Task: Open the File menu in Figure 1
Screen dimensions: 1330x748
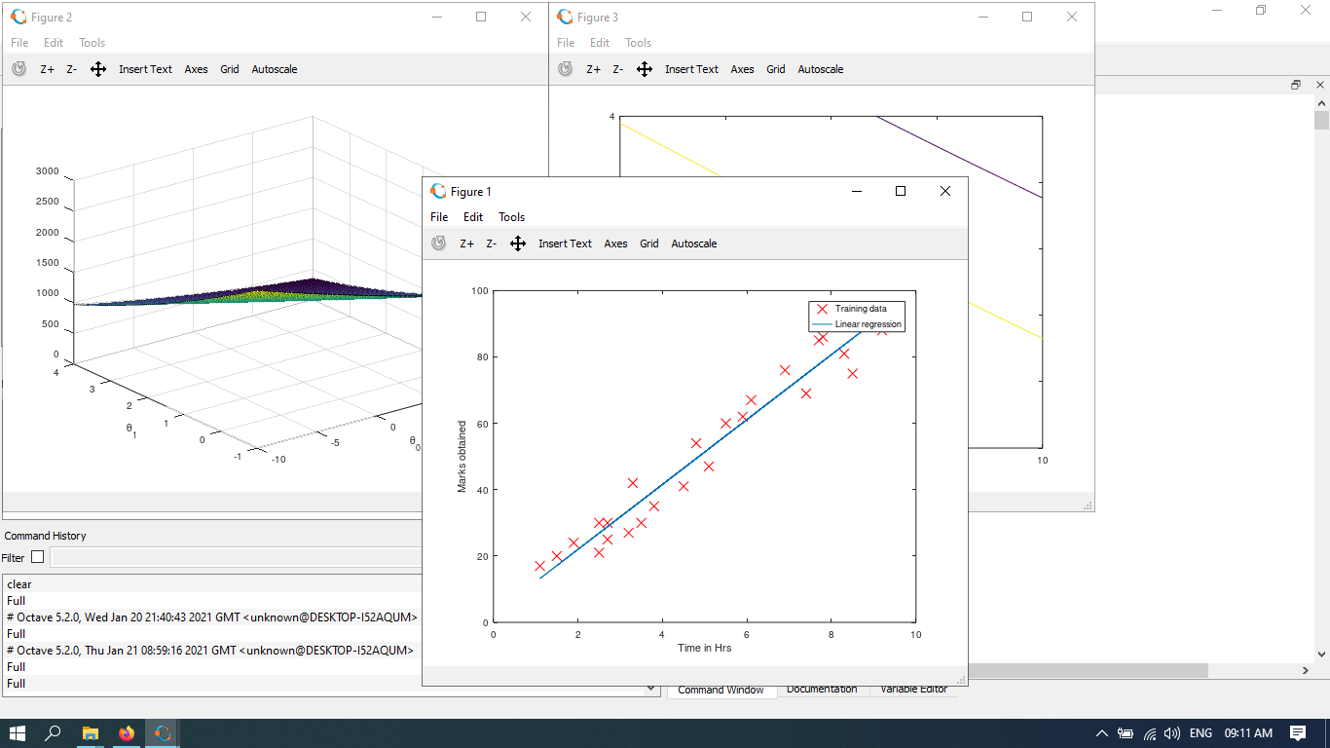Action: coord(438,216)
